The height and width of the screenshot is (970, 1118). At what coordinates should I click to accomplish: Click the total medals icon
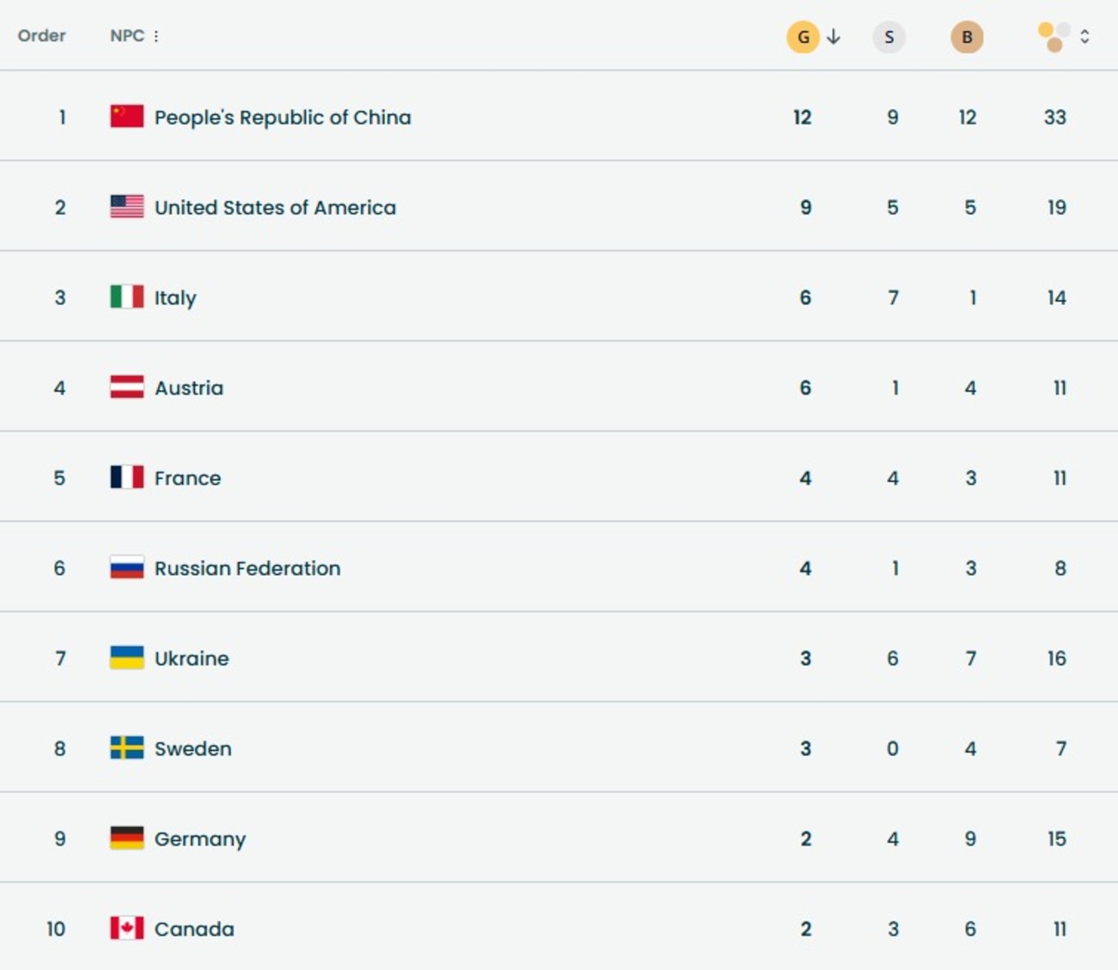pyautogui.click(x=1054, y=37)
